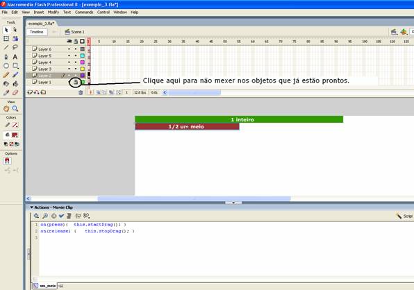
Task: Collapse the Actions - Movie Clip panel
Action: (32, 207)
